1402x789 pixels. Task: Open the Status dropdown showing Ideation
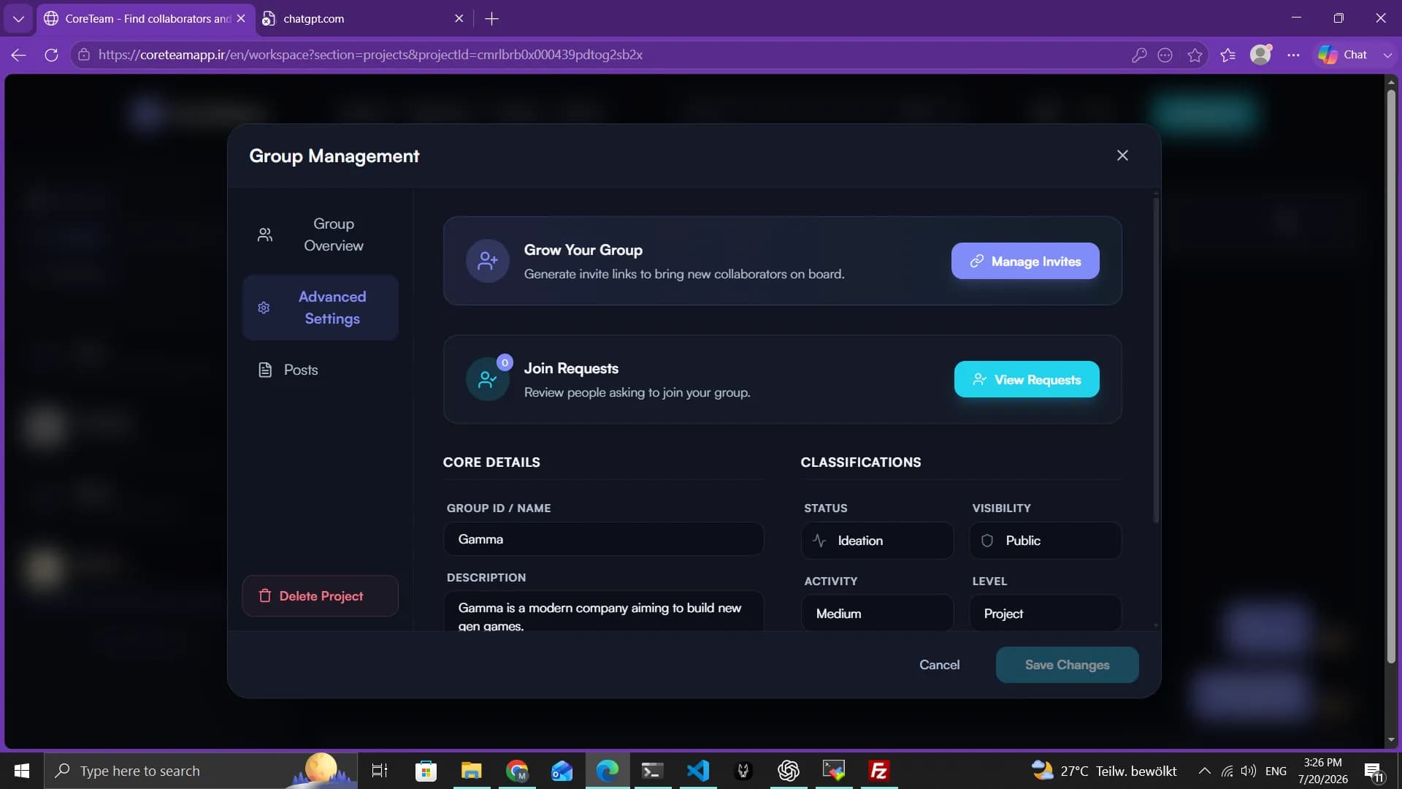tap(877, 541)
